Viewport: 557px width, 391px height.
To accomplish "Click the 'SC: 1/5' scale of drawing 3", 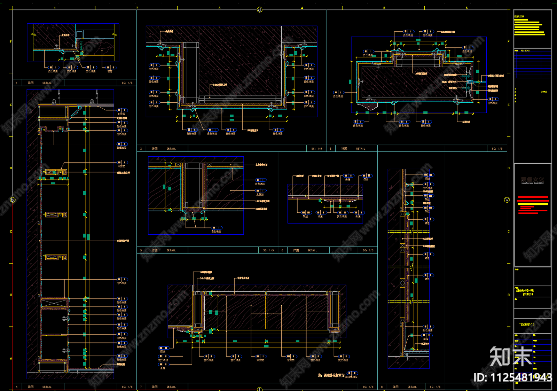I will coord(497,149).
